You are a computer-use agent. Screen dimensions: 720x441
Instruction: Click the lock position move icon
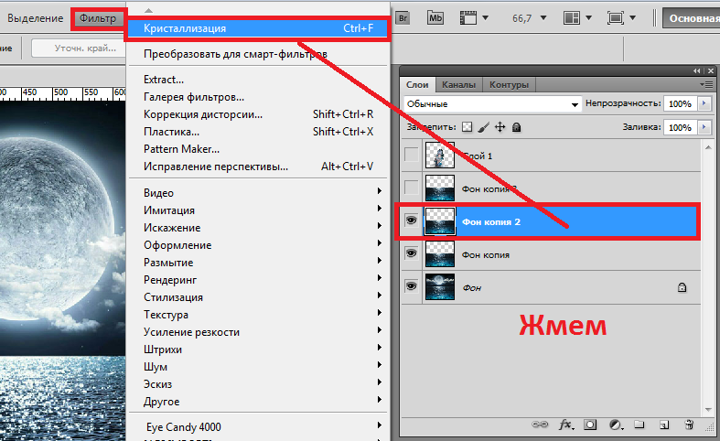500,128
